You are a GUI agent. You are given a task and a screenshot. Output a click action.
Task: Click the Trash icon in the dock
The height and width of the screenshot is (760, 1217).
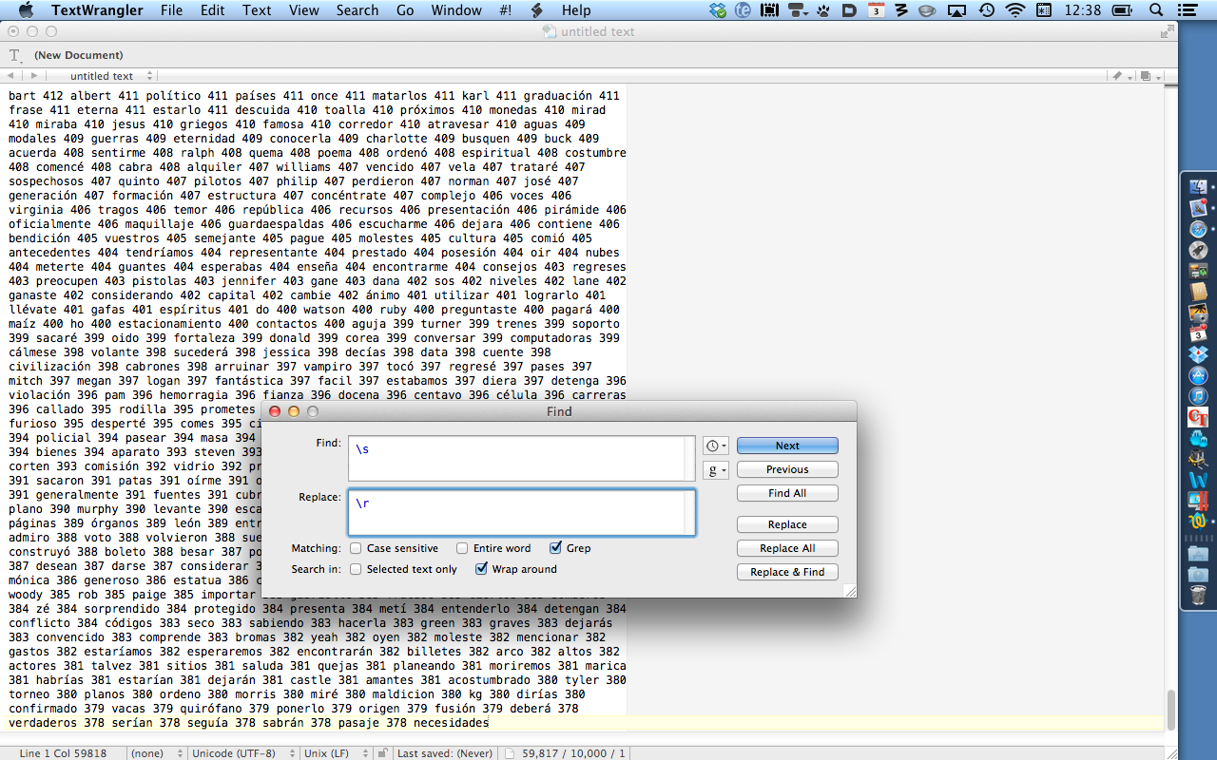[1198, 596]
